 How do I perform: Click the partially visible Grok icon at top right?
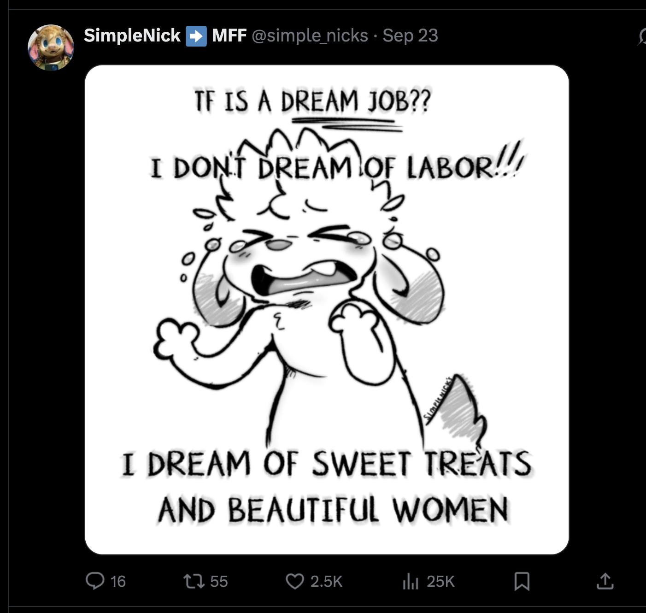tap(642, 36)
